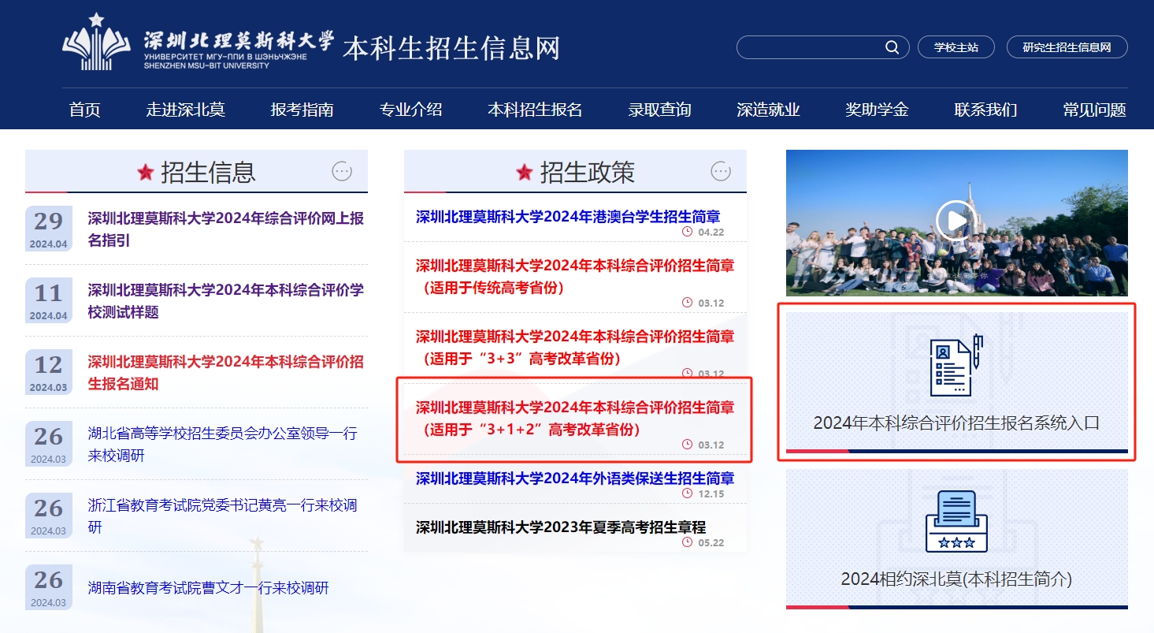Click the clock icon next to 04.22
This screenshot has width=1154, height=633.
coord(687,232)
